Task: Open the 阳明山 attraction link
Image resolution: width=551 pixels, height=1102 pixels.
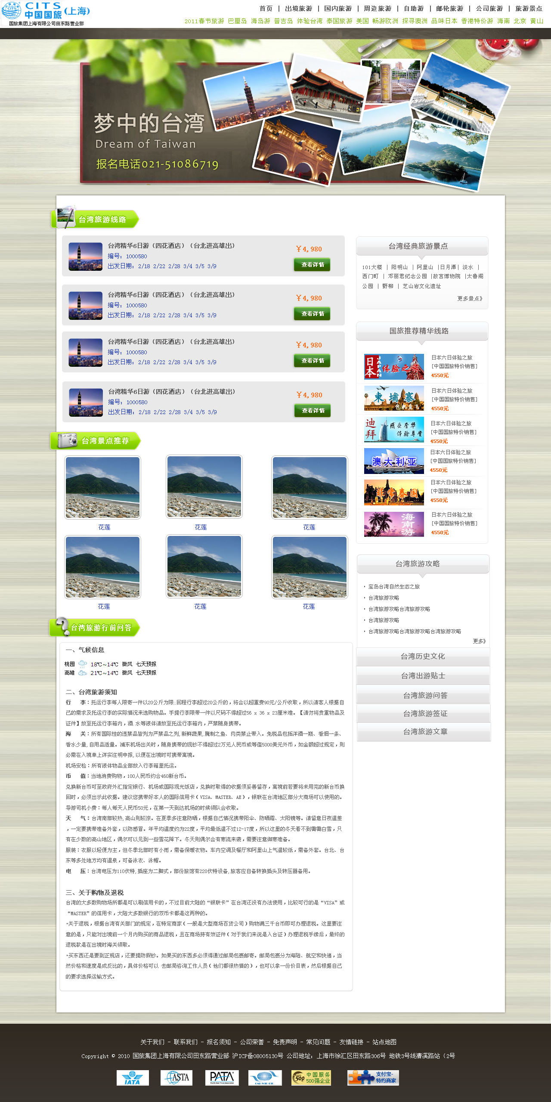Action: tap(399, 267)
